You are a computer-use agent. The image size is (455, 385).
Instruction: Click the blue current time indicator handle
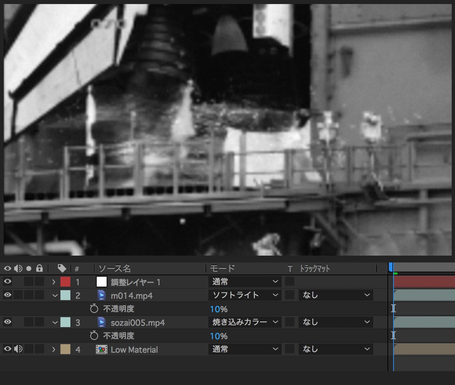391,267
